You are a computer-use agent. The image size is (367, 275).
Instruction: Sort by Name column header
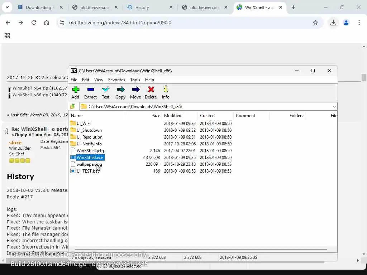tap(97, 116)
